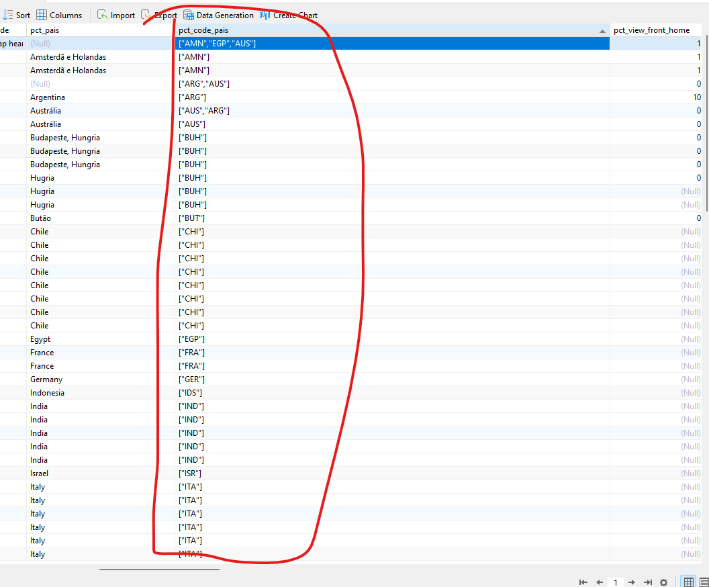Go to the previous page of records
Viewport: 709px width, 587px height.
(x=600, y=582)
